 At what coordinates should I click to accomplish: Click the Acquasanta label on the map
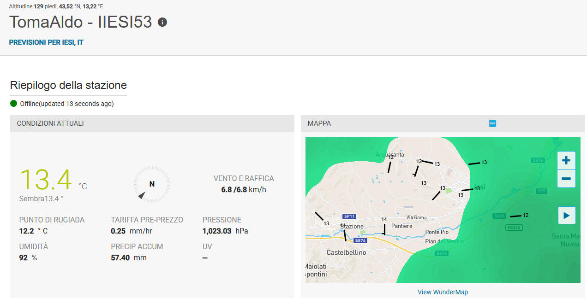point(389,154)
